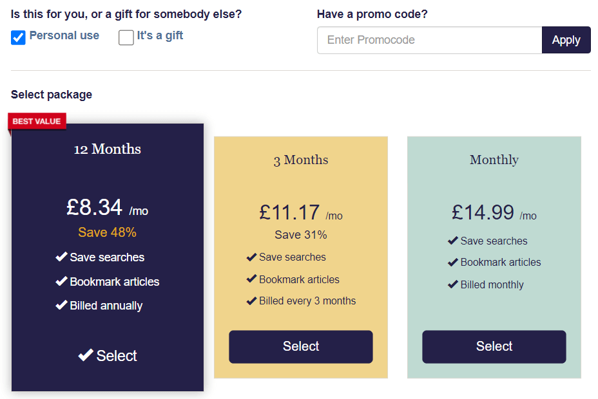The image size is (598, 399).
Task: Select the 12 Months package
Action: [x=107, y=355]
